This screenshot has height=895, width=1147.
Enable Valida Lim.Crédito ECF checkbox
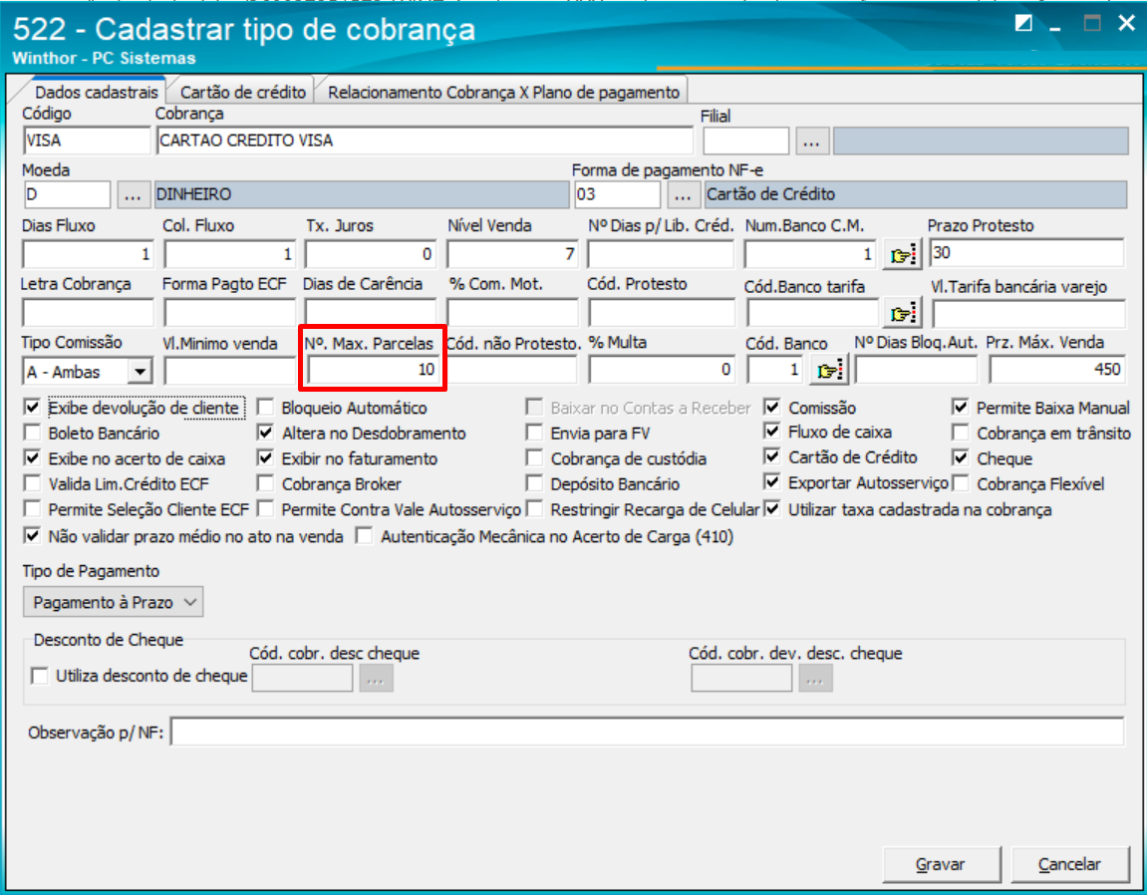[32, 483]
